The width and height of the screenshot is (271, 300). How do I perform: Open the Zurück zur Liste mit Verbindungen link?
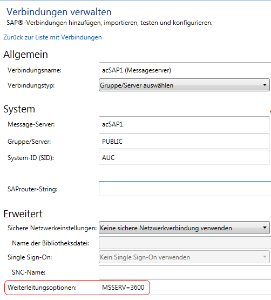coord(52,37)
